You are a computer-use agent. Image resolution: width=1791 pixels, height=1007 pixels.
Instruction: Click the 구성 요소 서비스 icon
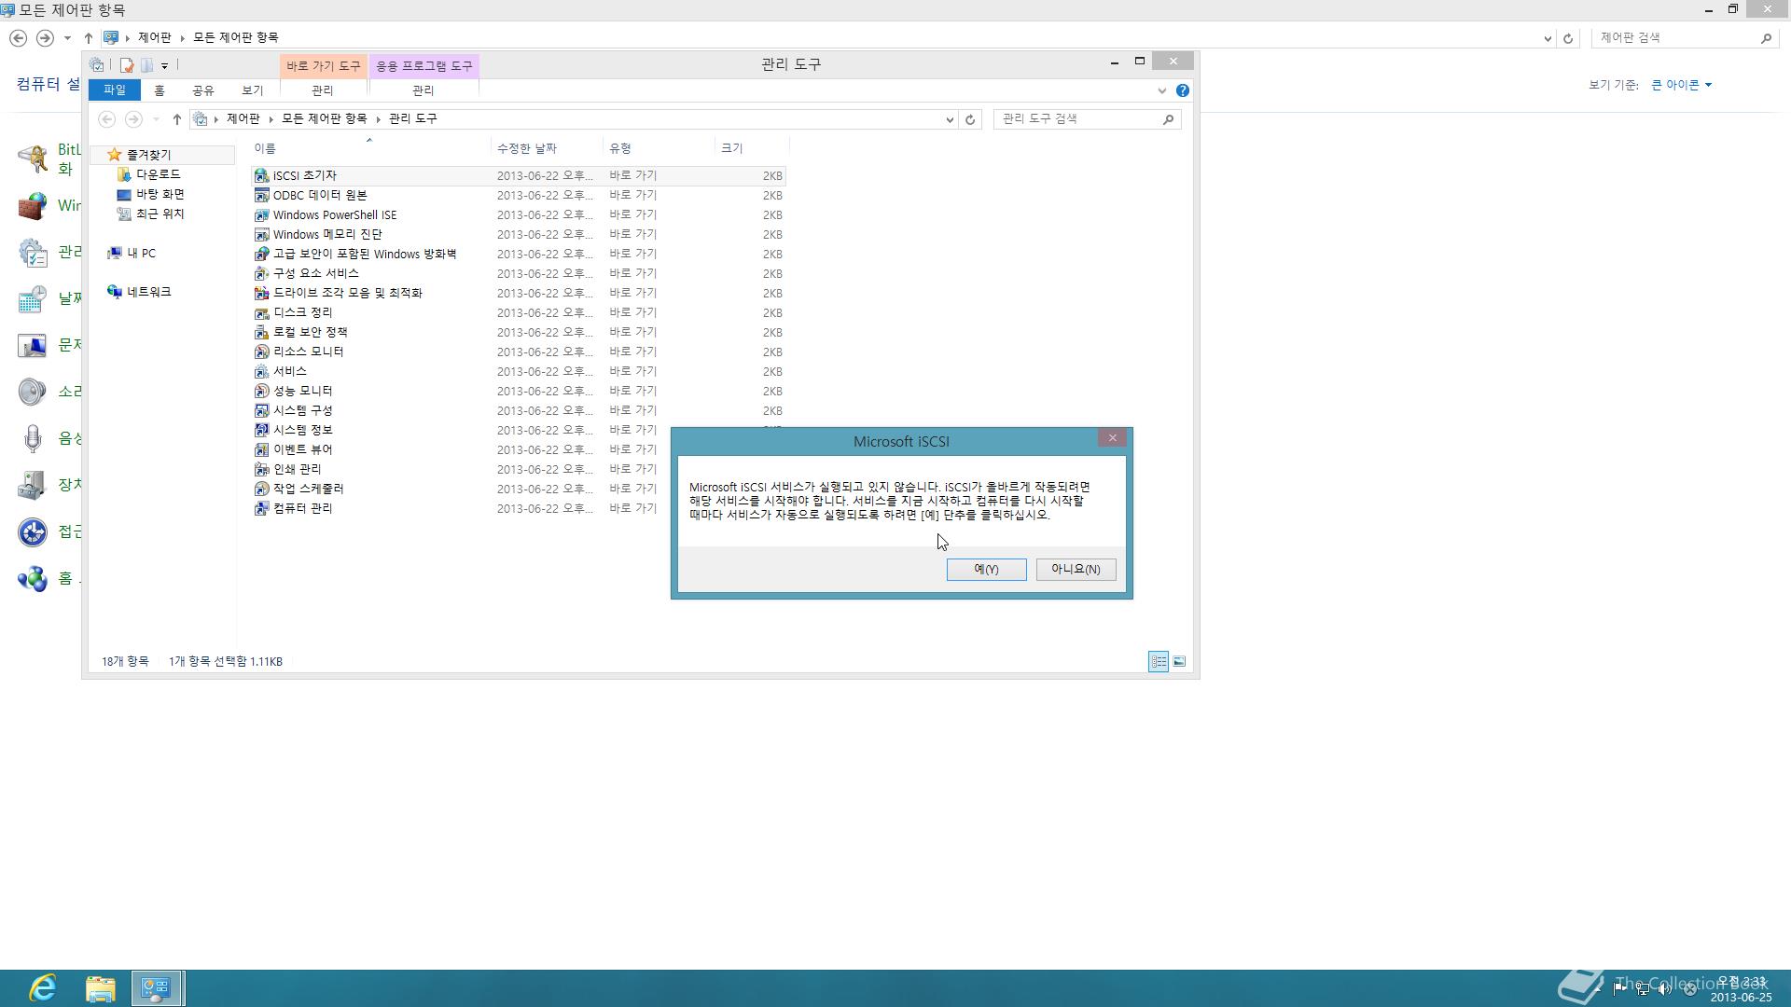[261, 273]
